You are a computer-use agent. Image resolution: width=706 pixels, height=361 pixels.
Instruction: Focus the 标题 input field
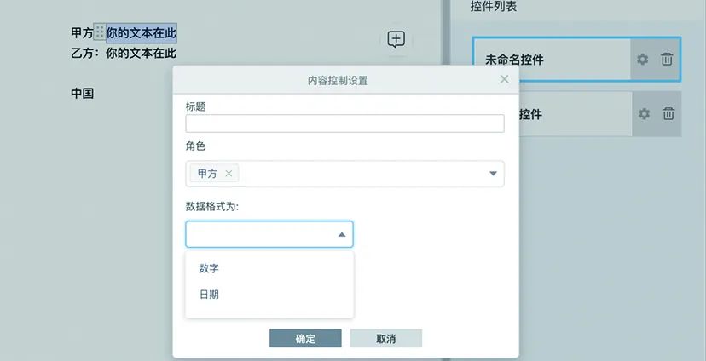click(x=344, y=123)
